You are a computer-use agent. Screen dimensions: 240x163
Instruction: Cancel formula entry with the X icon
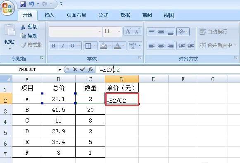75,69
